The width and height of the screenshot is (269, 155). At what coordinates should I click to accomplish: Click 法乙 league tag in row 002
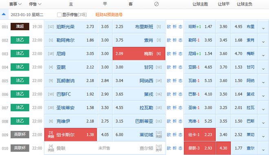click(20, 40)
